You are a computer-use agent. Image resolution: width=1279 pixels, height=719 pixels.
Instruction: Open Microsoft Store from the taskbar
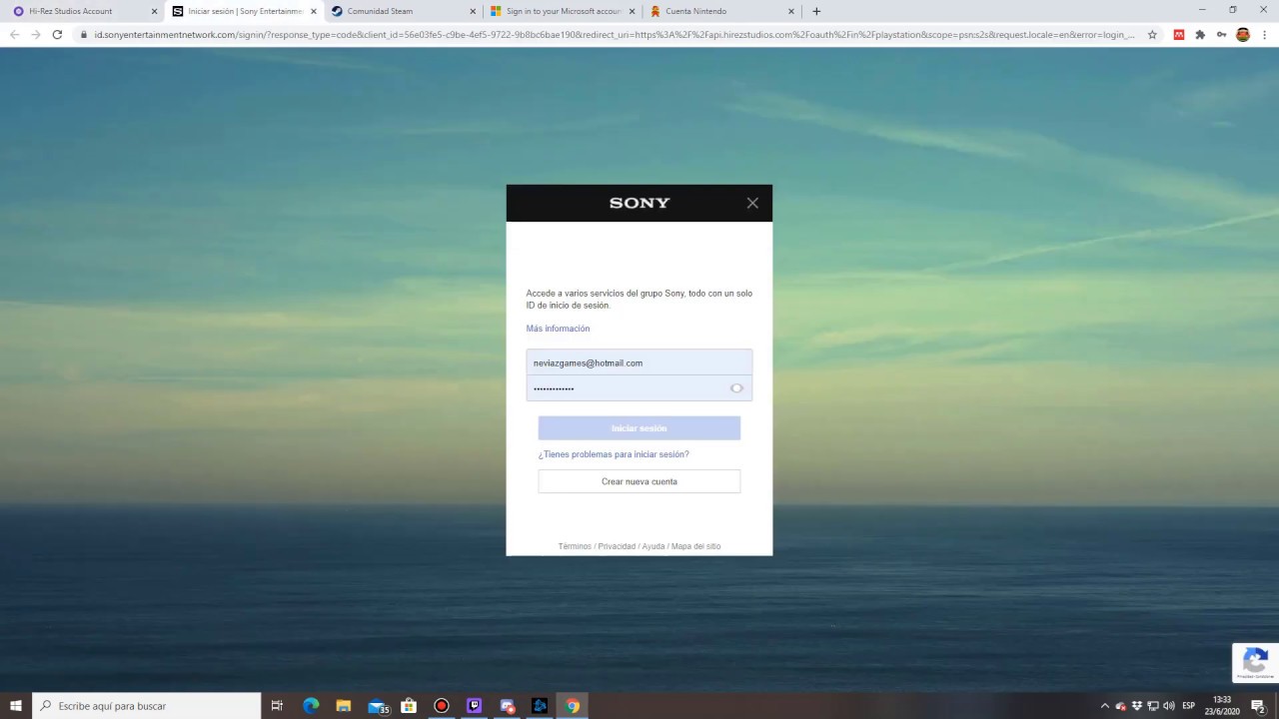pos(409,706)
